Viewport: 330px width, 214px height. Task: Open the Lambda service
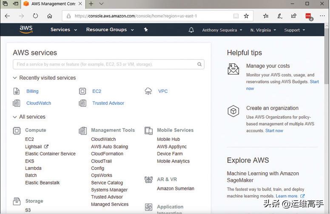click(x=33, y=168)
